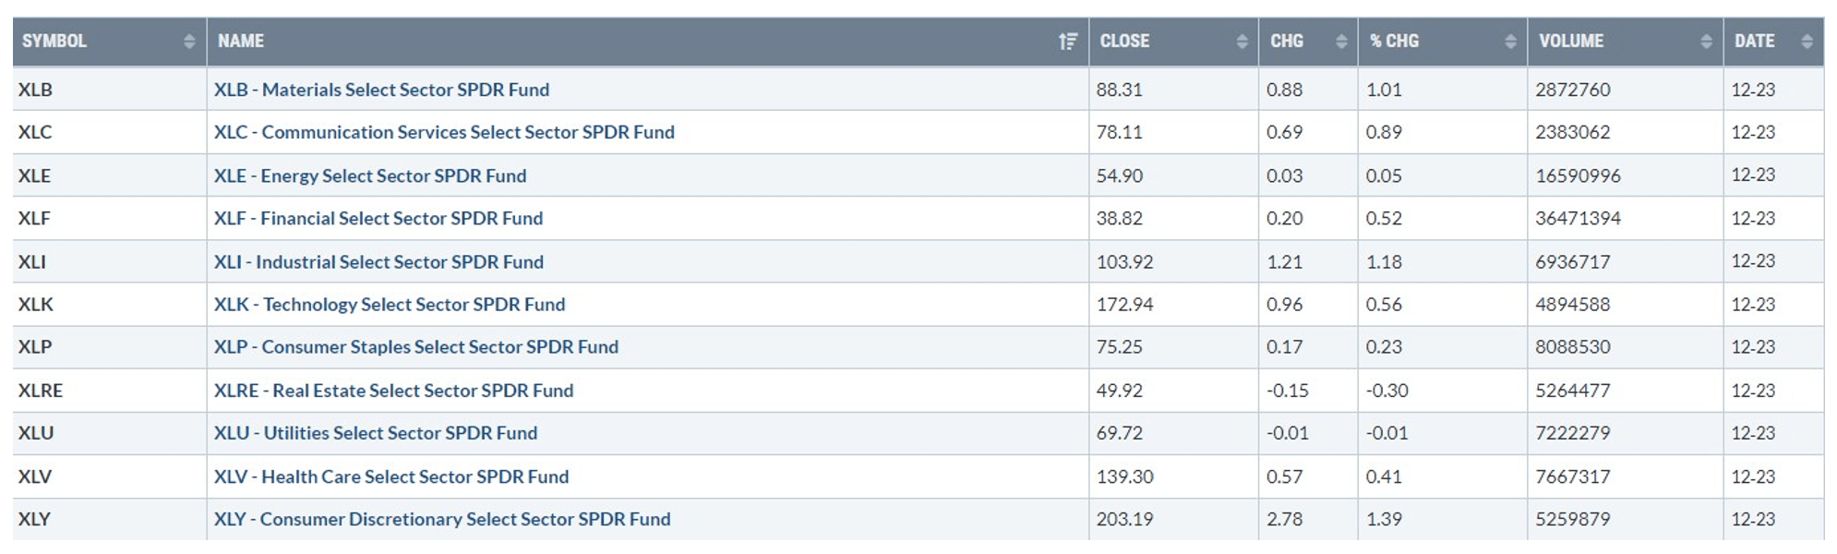Sort table by SYMBOL header text
This screenshot has width=1837, height=554.
click(54, 42)
